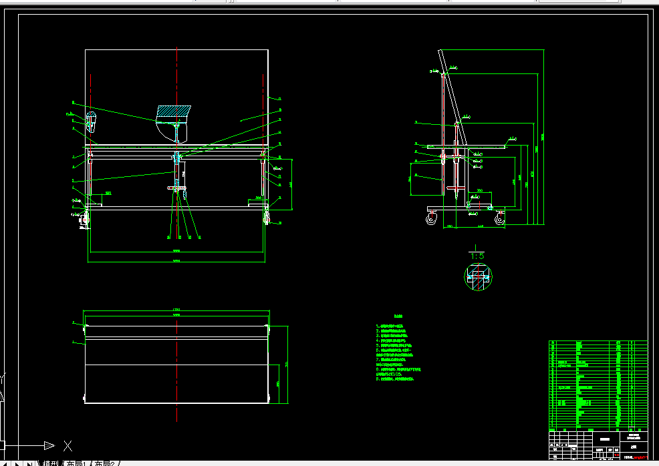The width and height of the screenshot is (659, 466).
Task: Click the red HDGL drawing number in title block
Action: [636, 457]
